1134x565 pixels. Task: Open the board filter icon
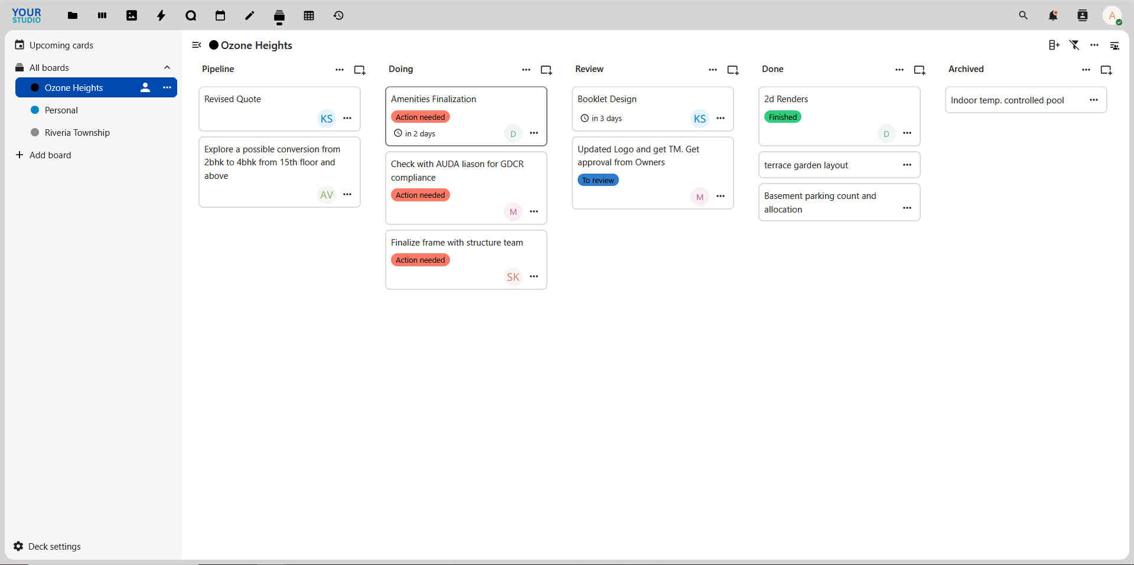point(1074,45)
